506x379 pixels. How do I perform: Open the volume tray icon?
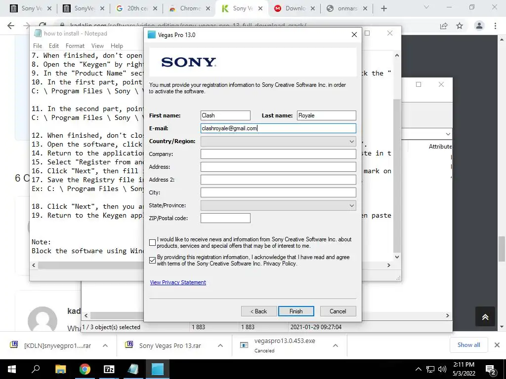(442, 369)
